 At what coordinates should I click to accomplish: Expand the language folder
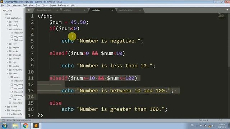click(7, 55)
